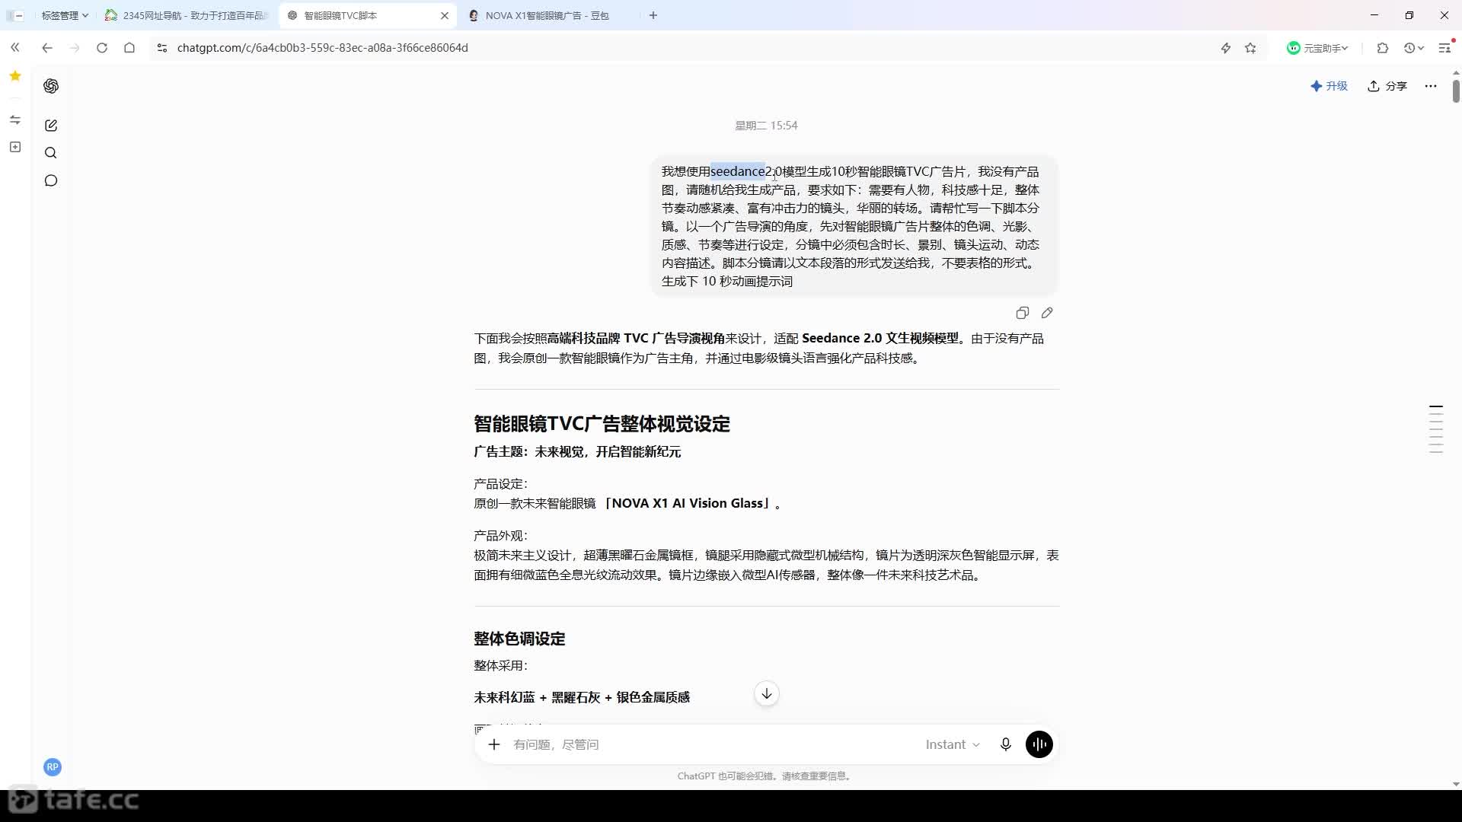Image resolution: width=1462 pixels, height=822 pixels.
Task: Open the RP profile avatar
Action: pyautogui.click(x=52, y=767)
